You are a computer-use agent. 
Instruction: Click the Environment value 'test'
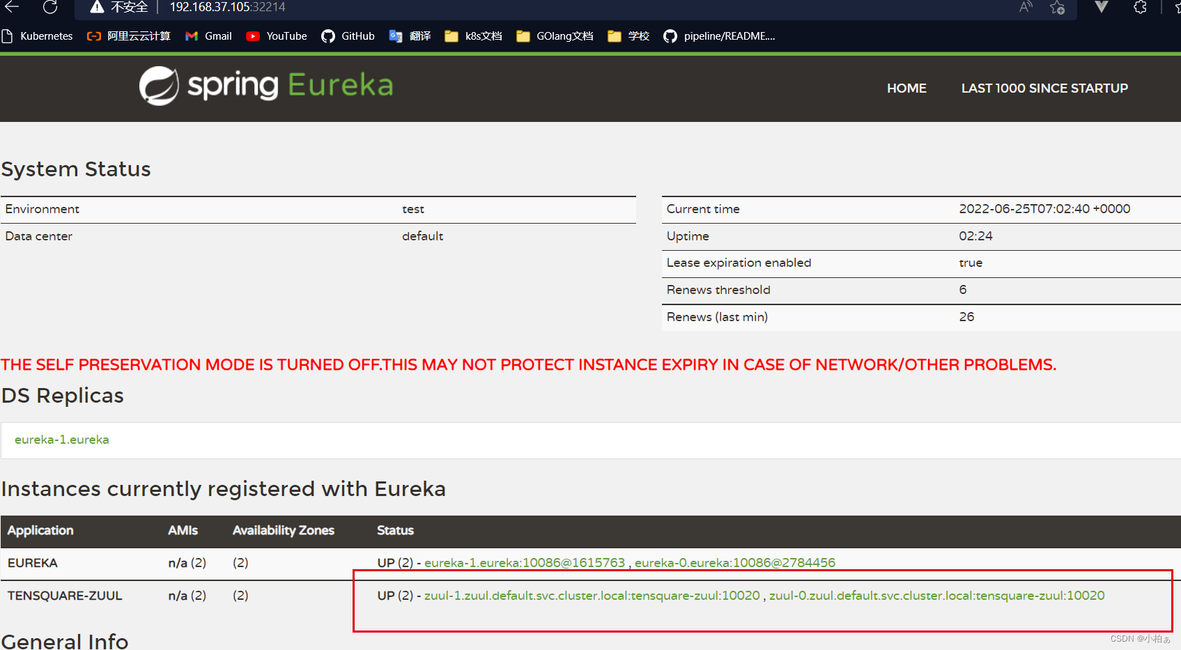point(413,209)
